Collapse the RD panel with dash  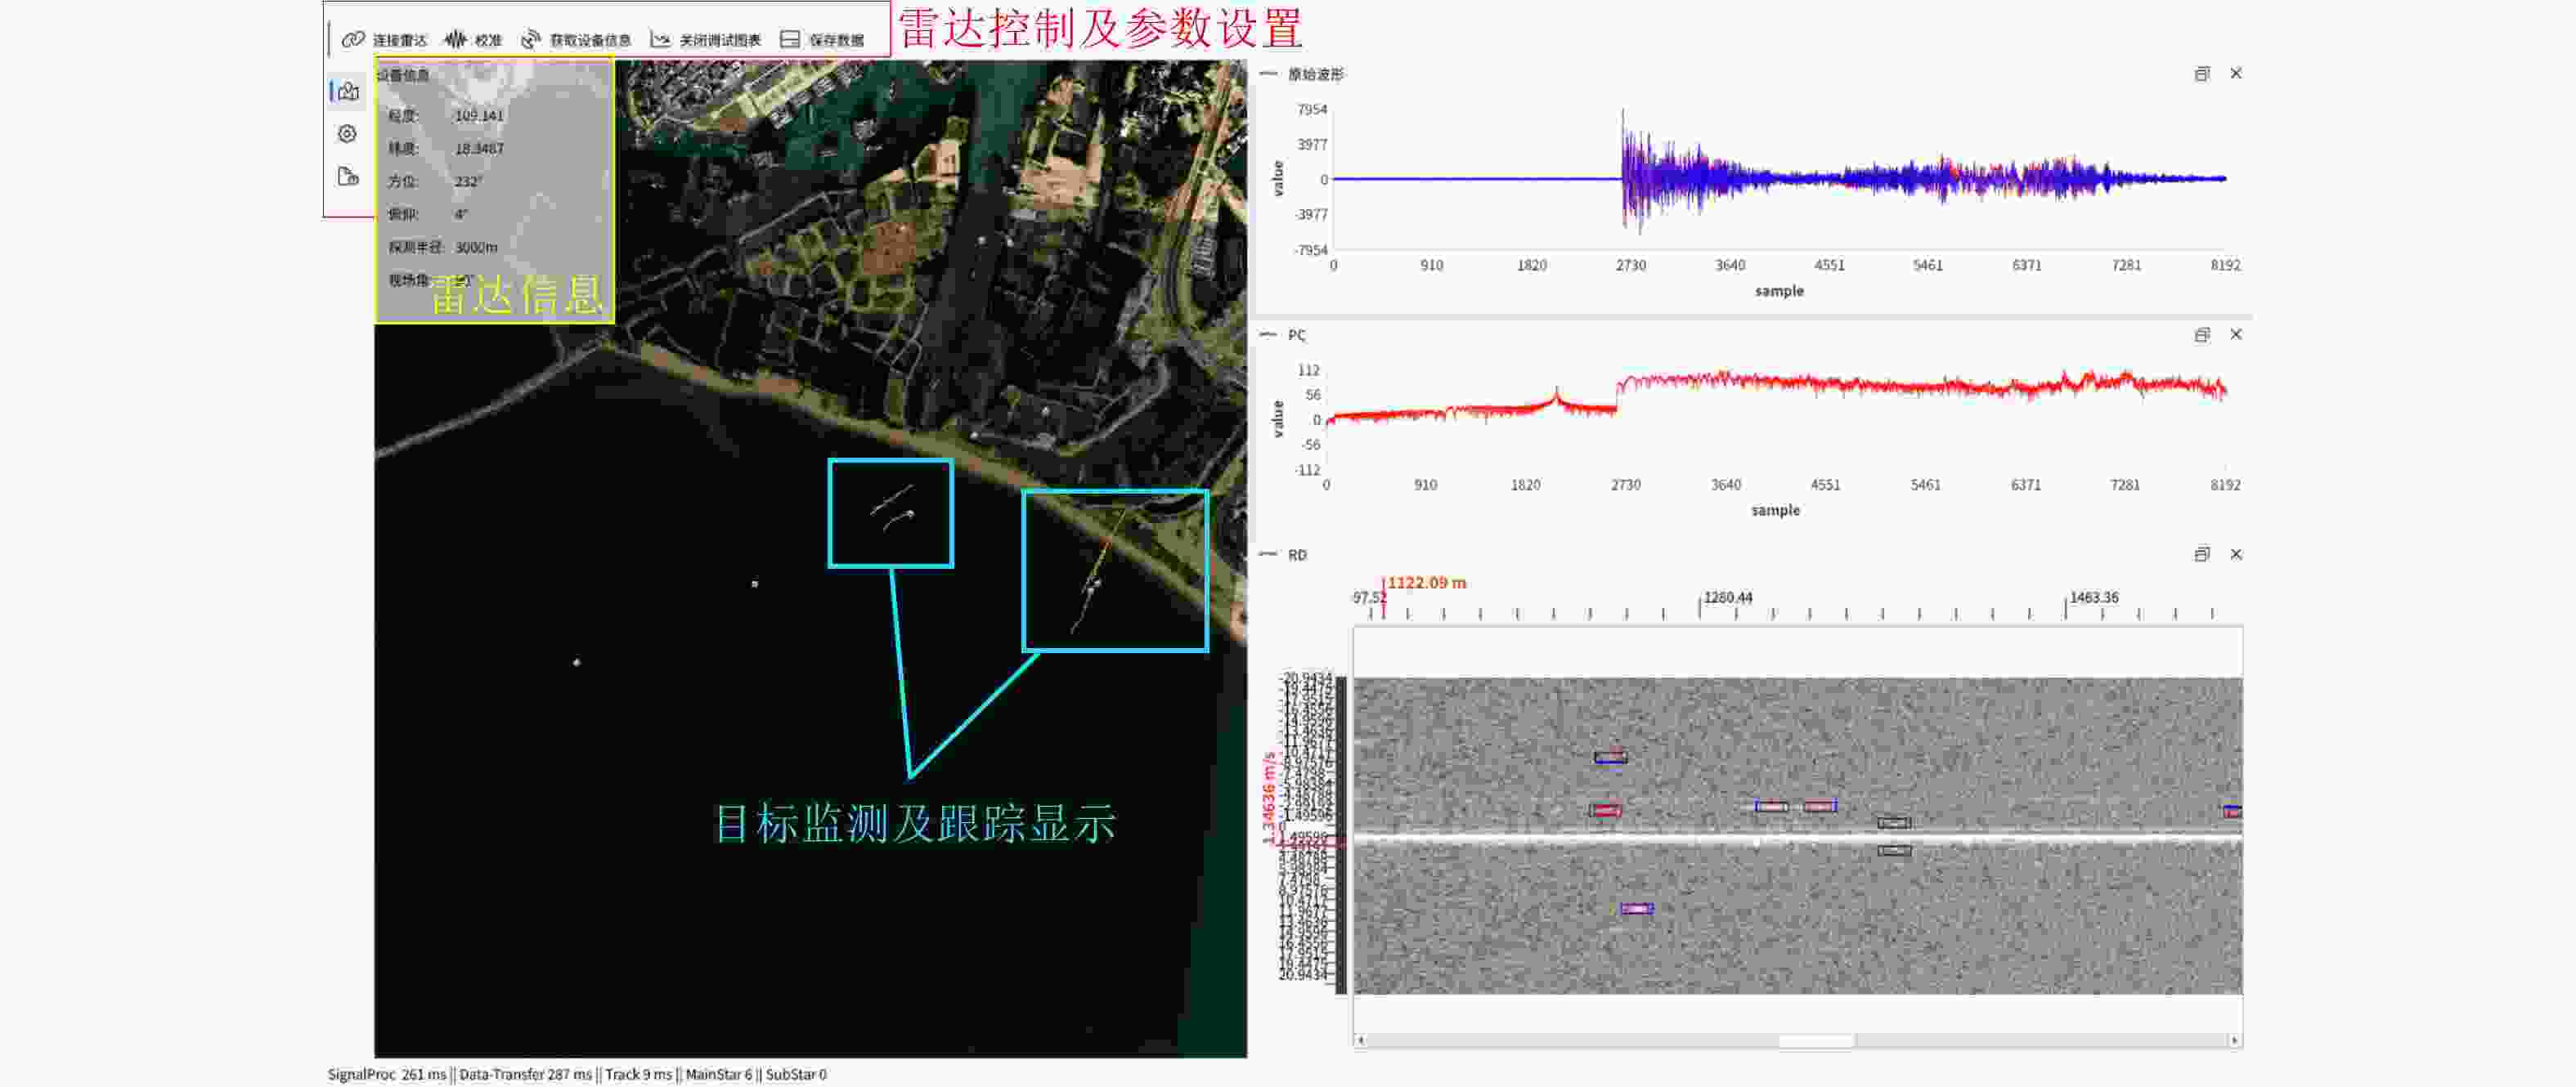1268,554
